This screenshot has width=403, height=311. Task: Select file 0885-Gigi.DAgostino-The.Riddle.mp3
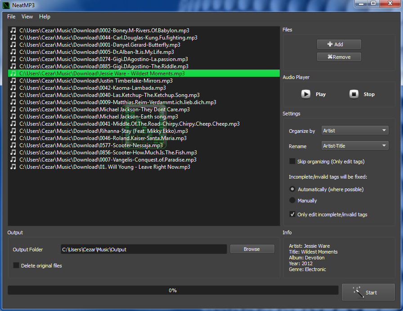point(143,66)
